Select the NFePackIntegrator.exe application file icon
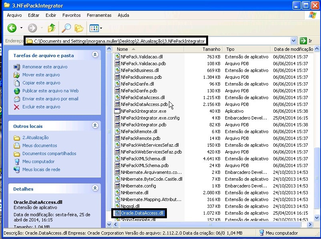Viewport: 321px width, 239px height. (x=118, y=111)
